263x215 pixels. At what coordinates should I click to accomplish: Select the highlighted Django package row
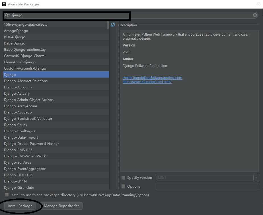(x=56, y=75)
